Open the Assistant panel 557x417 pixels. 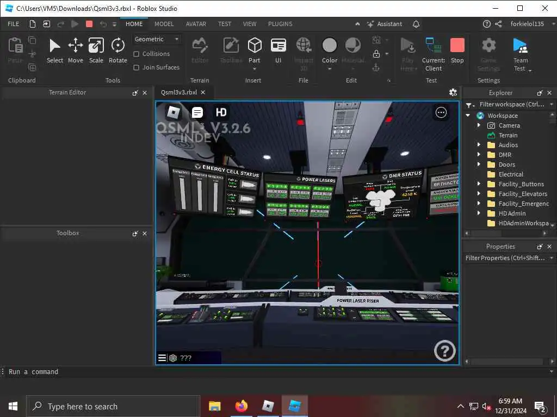click(x=385, y=24)
